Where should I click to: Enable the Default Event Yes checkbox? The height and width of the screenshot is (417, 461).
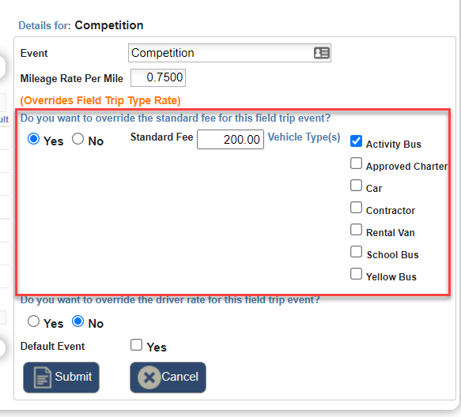pos(137,345)
